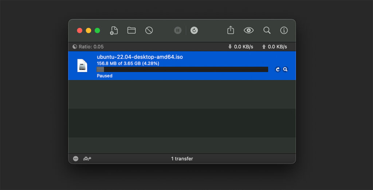Open the Inspector info icon
The width and height of the screenshot is (373, 190).
click(284, 31)
